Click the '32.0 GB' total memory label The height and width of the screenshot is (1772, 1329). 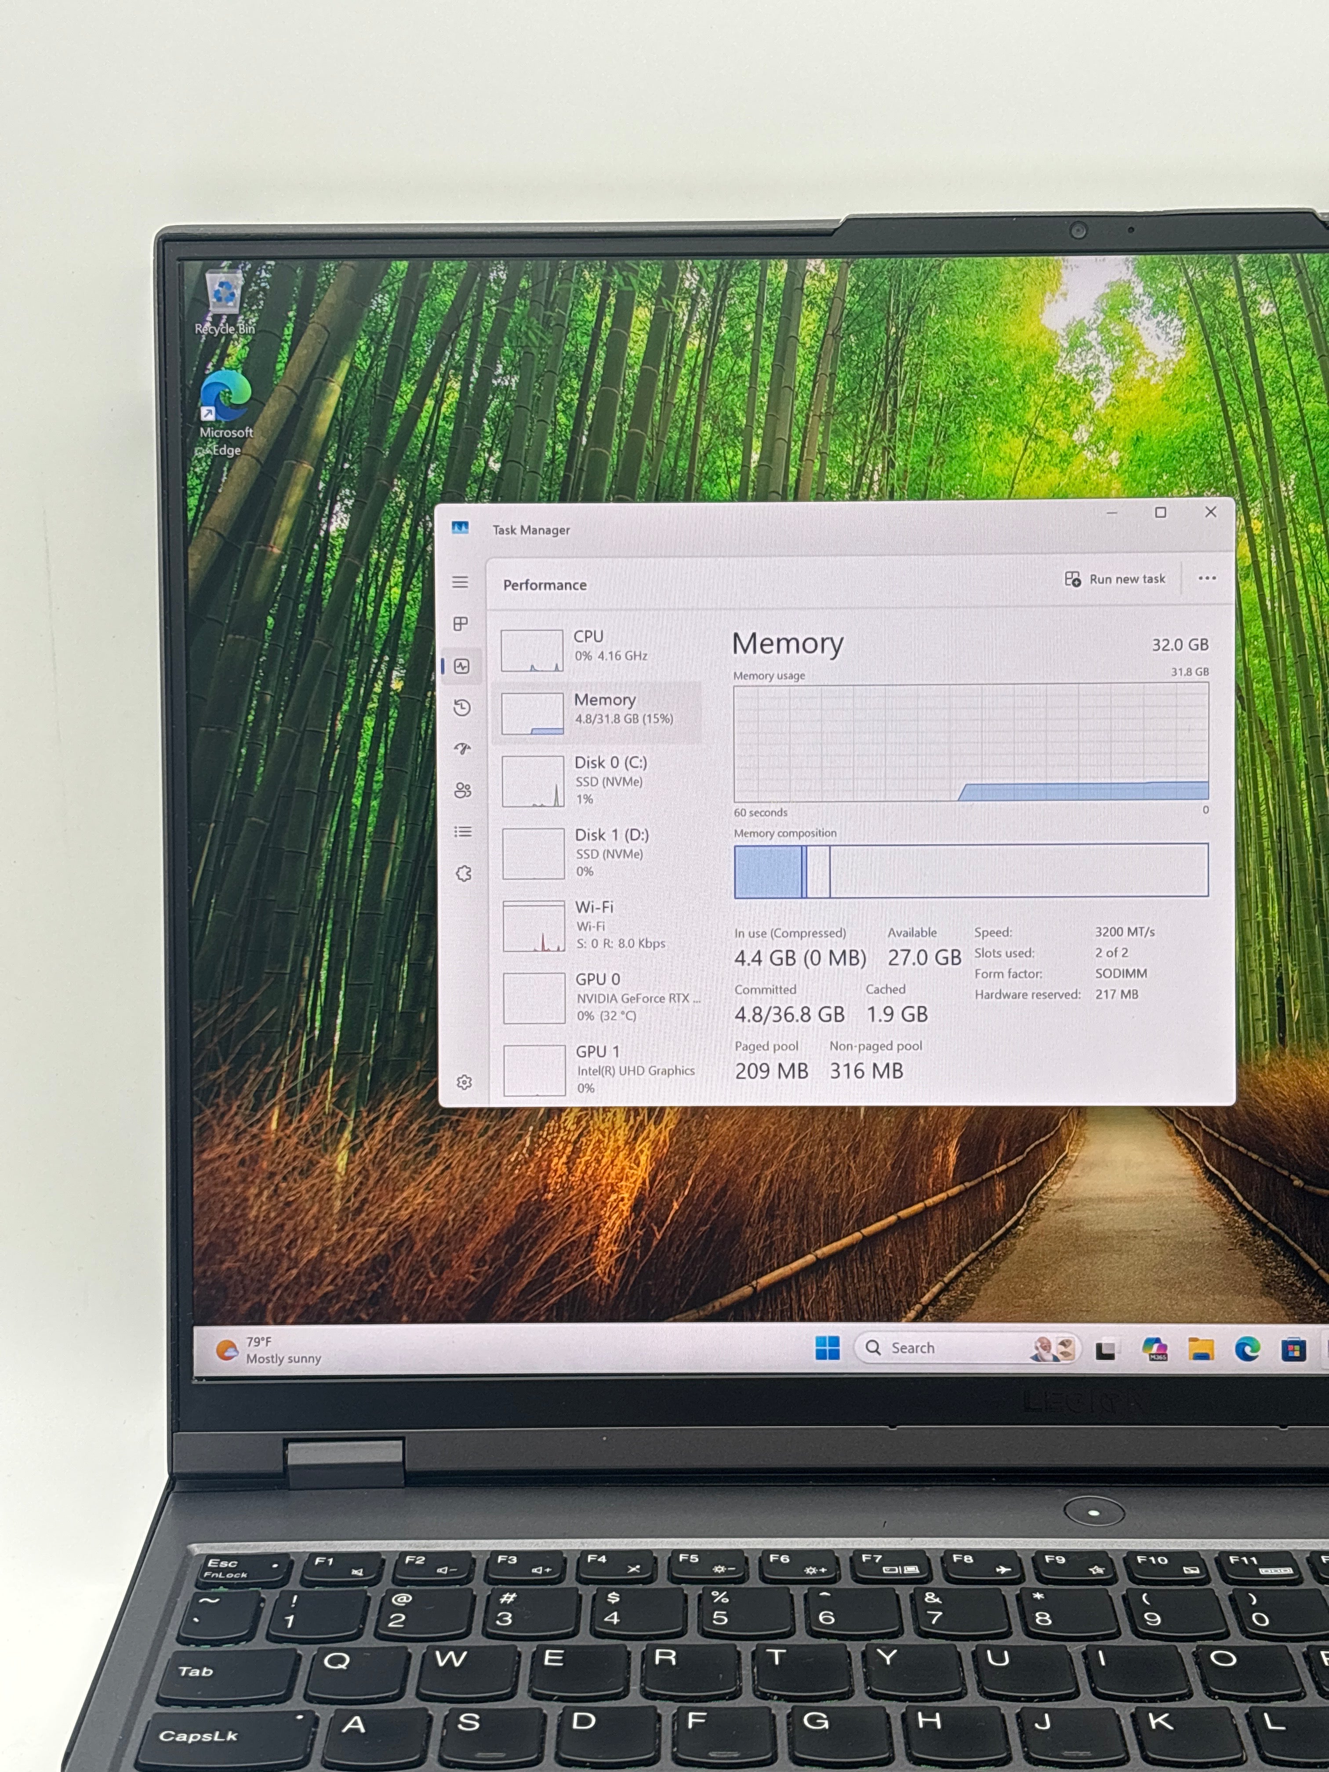[x=1180, y=645]
